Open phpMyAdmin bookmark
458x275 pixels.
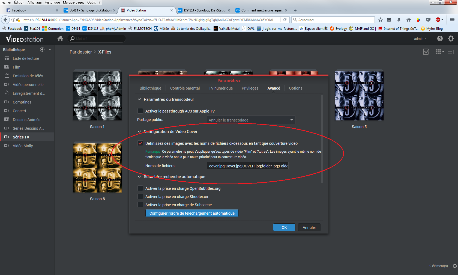(x=113, y=28)
